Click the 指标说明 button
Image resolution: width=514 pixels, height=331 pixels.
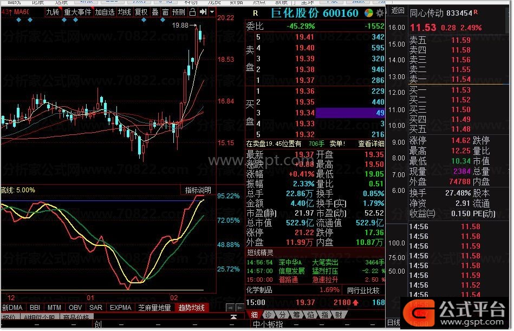point(198,190)
